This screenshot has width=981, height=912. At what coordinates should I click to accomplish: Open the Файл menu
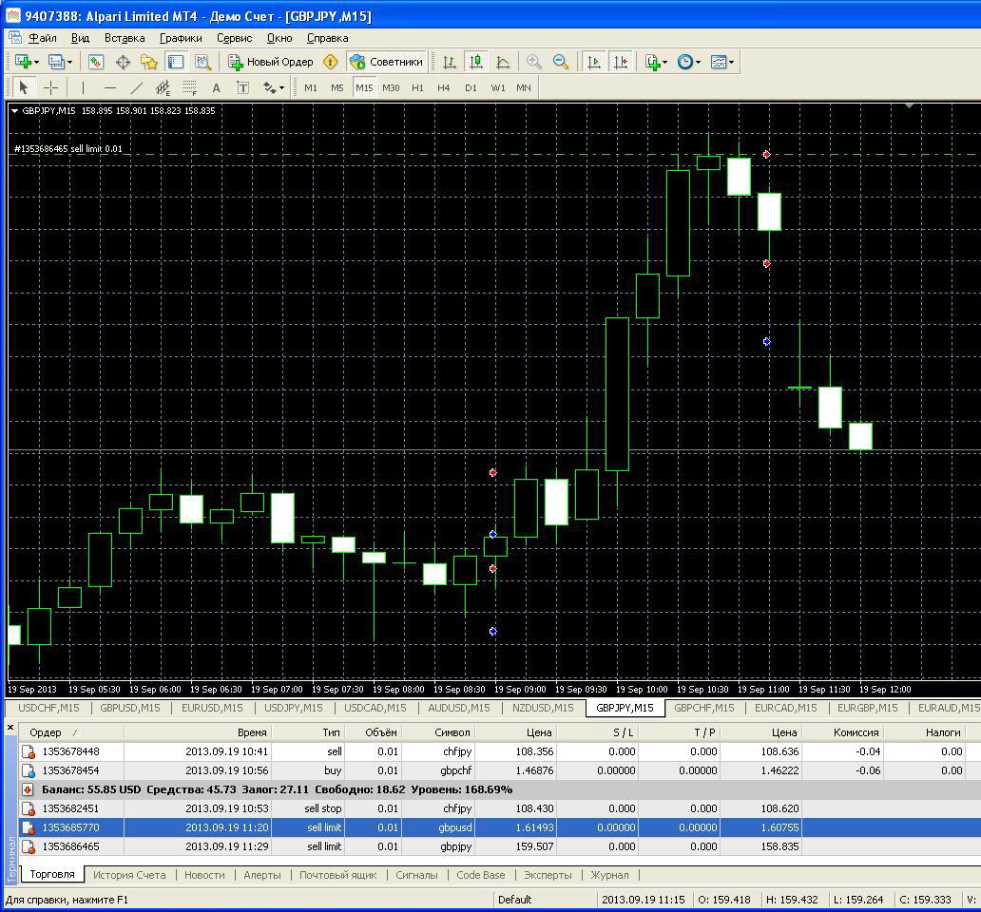(43, 38)
